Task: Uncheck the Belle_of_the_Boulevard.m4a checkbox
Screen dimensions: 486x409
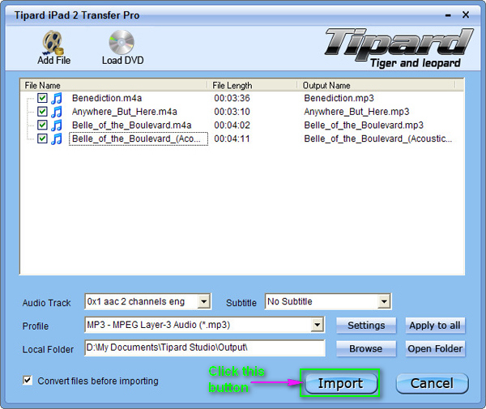Action: (x=42, y=125)
